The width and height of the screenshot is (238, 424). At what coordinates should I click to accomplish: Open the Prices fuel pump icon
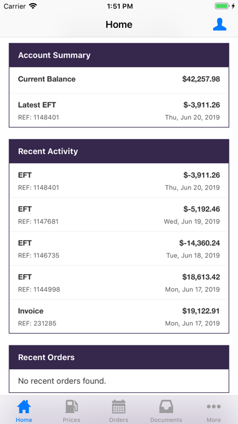click(x=72, y=407)
